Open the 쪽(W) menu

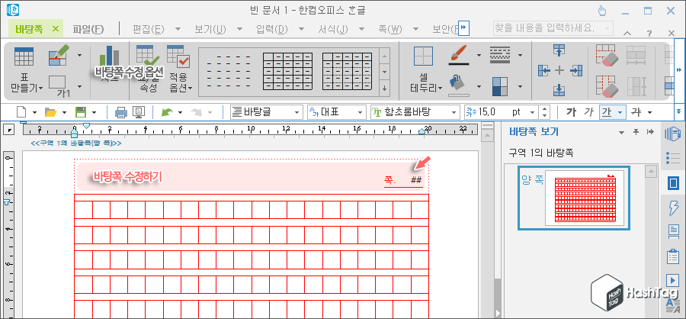[389, 29]
